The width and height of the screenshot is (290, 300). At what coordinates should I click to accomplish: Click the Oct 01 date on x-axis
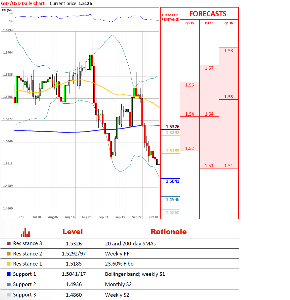(x=154, y=217)
